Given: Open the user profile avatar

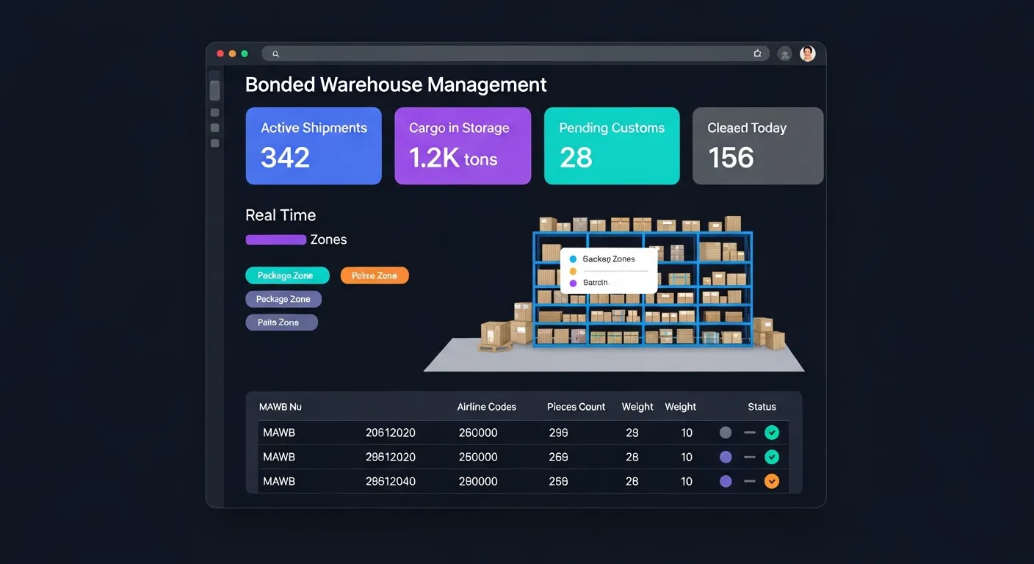Looking at the screenshot, I should [807, 54].
